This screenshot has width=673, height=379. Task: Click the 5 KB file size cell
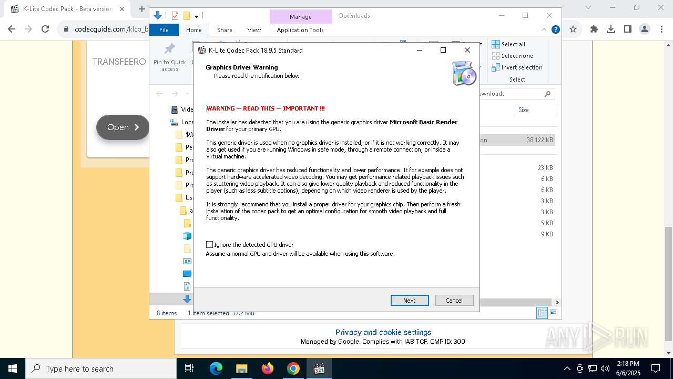(x=547, y=223)
